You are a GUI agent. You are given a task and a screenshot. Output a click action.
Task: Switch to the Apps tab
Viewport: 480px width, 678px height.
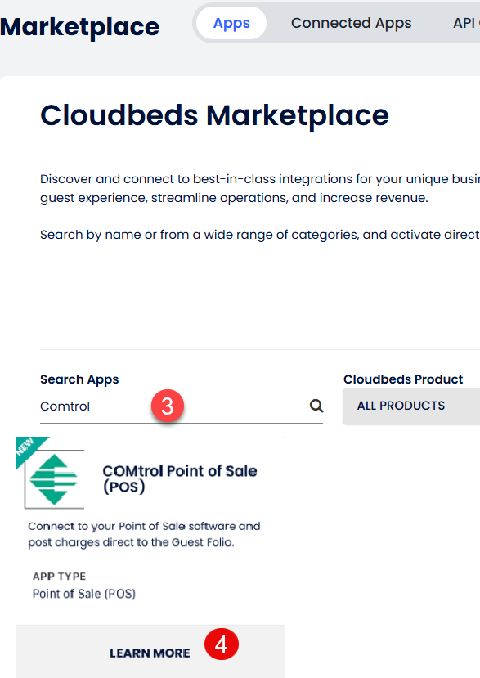(x=231, y=23)
